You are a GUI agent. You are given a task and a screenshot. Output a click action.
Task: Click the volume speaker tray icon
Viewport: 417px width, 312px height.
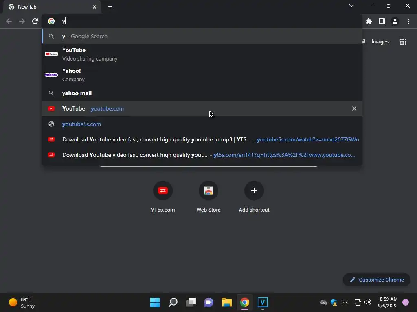coord(368,302)
